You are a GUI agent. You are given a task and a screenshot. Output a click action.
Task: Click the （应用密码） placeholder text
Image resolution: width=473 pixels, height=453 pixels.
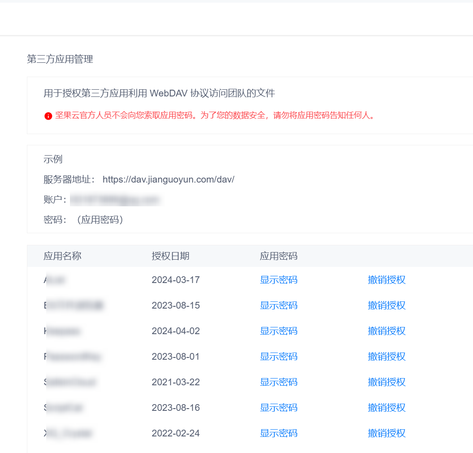click(100, 220)
